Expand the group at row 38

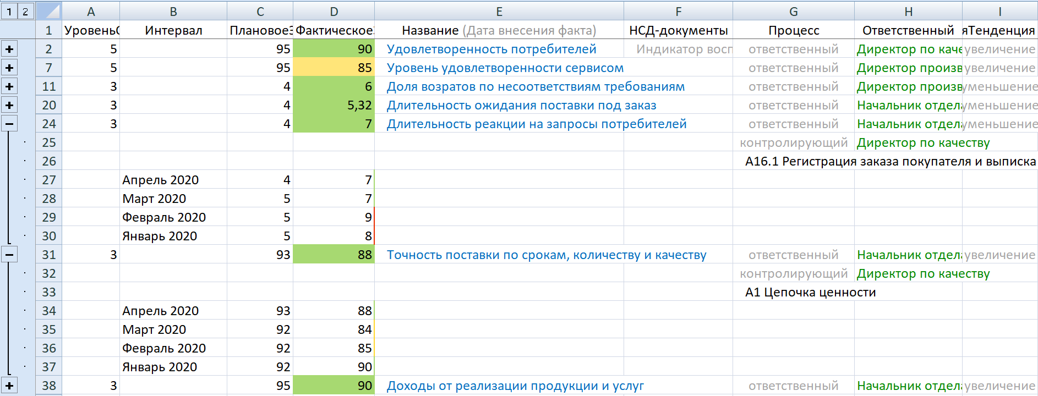[9, 386]
